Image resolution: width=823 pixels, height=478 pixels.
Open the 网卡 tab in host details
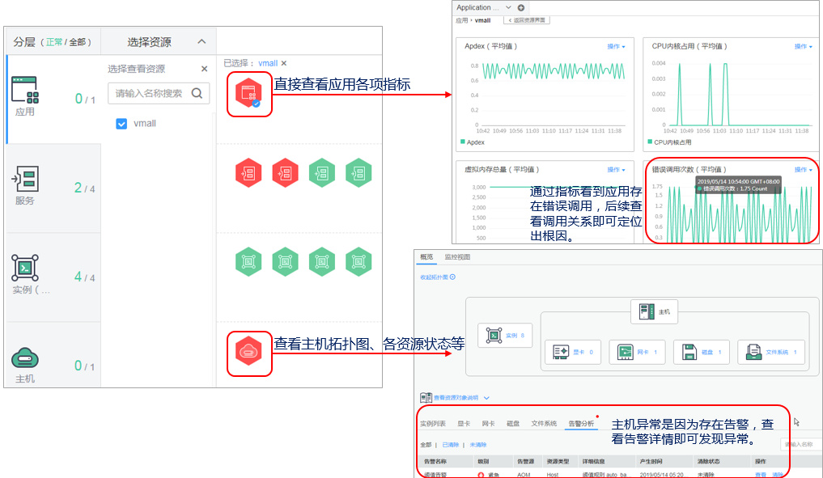[x=488, y=424]
